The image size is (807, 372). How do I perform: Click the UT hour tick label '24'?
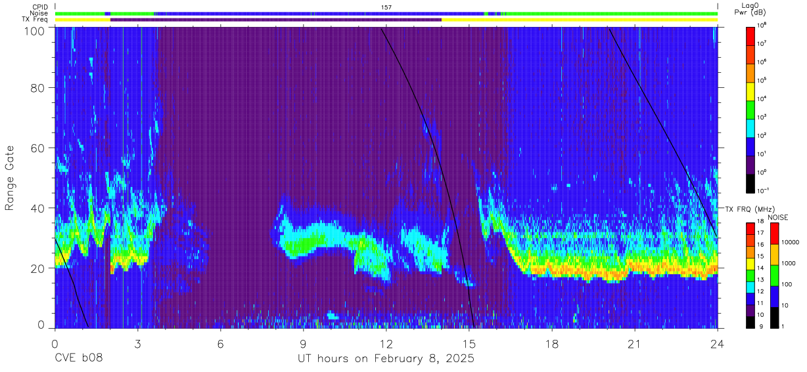click(x=718, y=344)
